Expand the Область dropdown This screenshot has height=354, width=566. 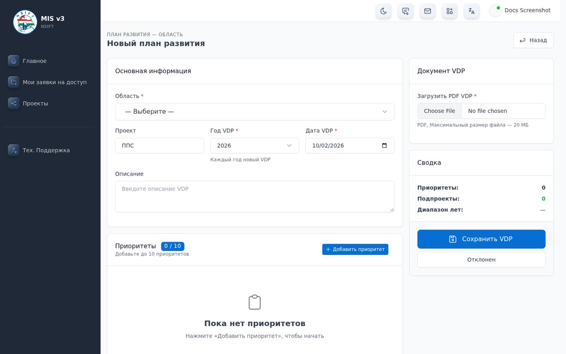pyautogui.click(x=255, y=111)
